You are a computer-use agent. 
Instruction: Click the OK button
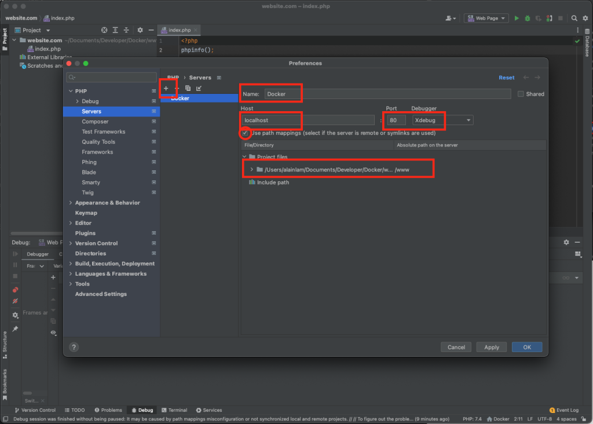click(x=527, y=347)
